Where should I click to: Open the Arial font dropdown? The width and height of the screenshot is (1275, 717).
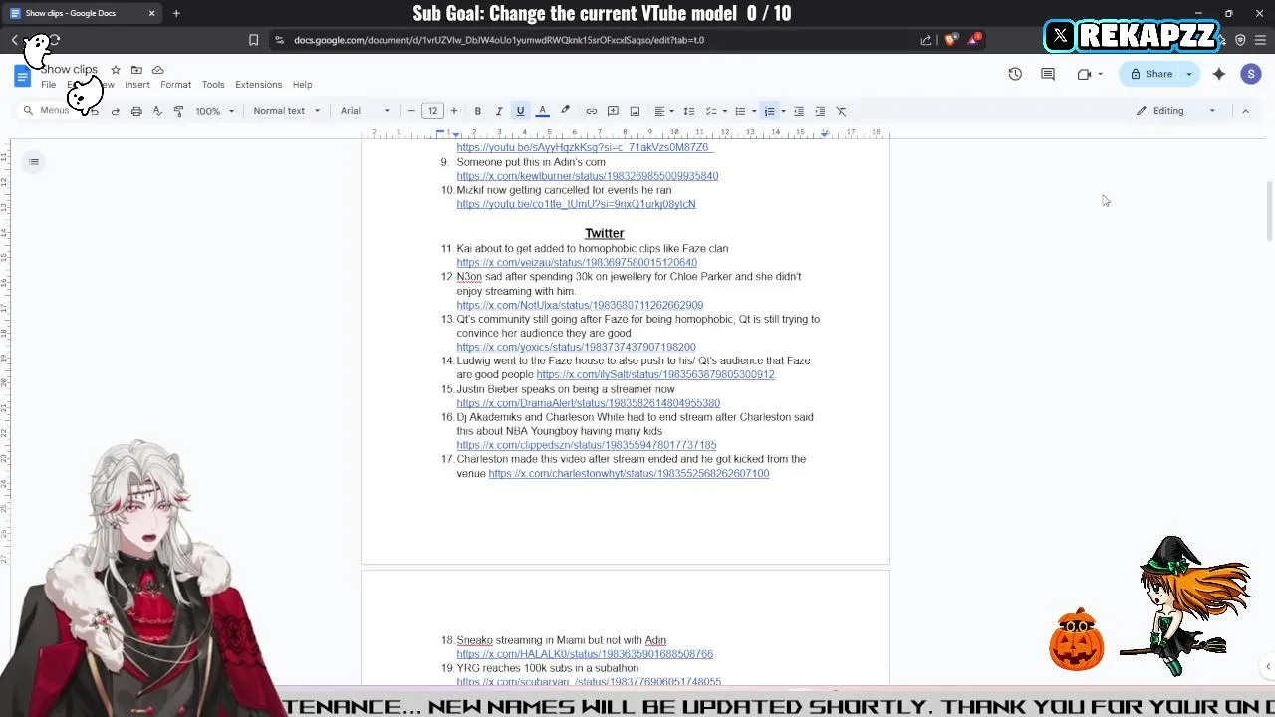click(x=366, y=111)
